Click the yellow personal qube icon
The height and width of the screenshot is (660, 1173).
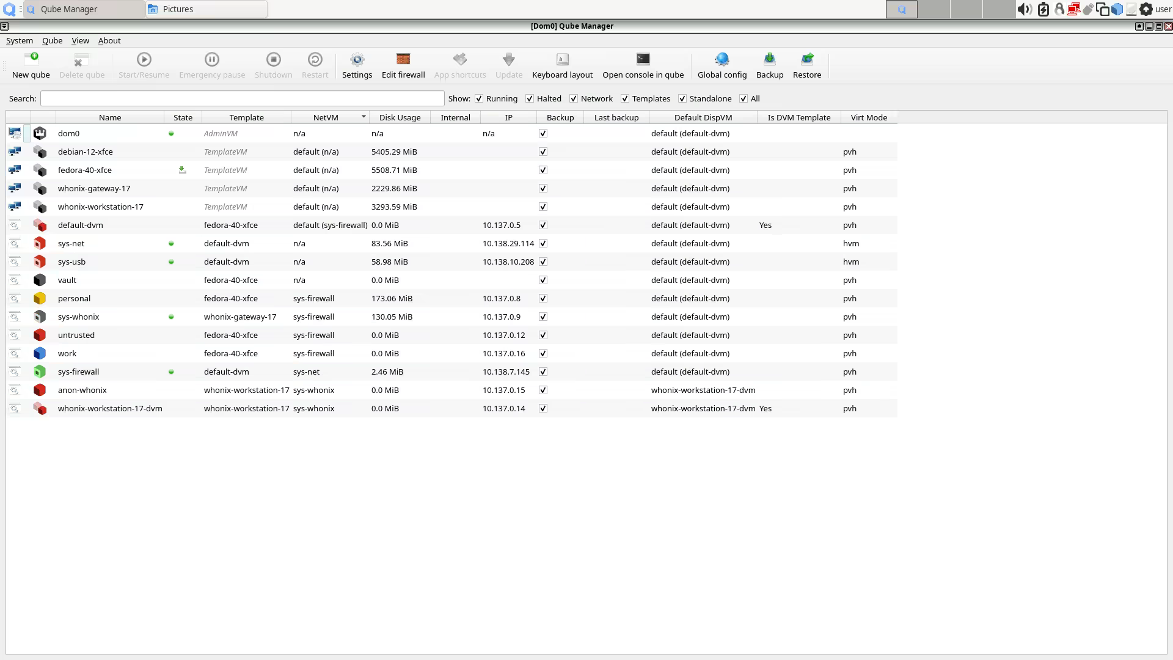tap(40, 298)
